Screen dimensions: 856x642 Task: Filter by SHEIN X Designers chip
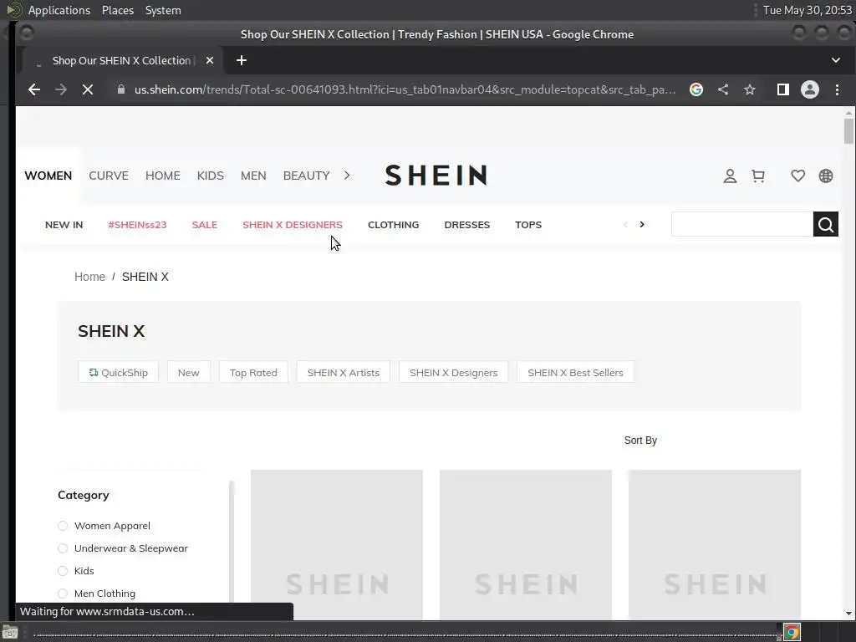pyautogui.click(x=454, y=372)
